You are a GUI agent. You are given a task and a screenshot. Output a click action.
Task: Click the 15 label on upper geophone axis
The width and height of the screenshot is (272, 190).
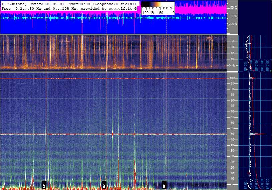[x=232, y=53]
